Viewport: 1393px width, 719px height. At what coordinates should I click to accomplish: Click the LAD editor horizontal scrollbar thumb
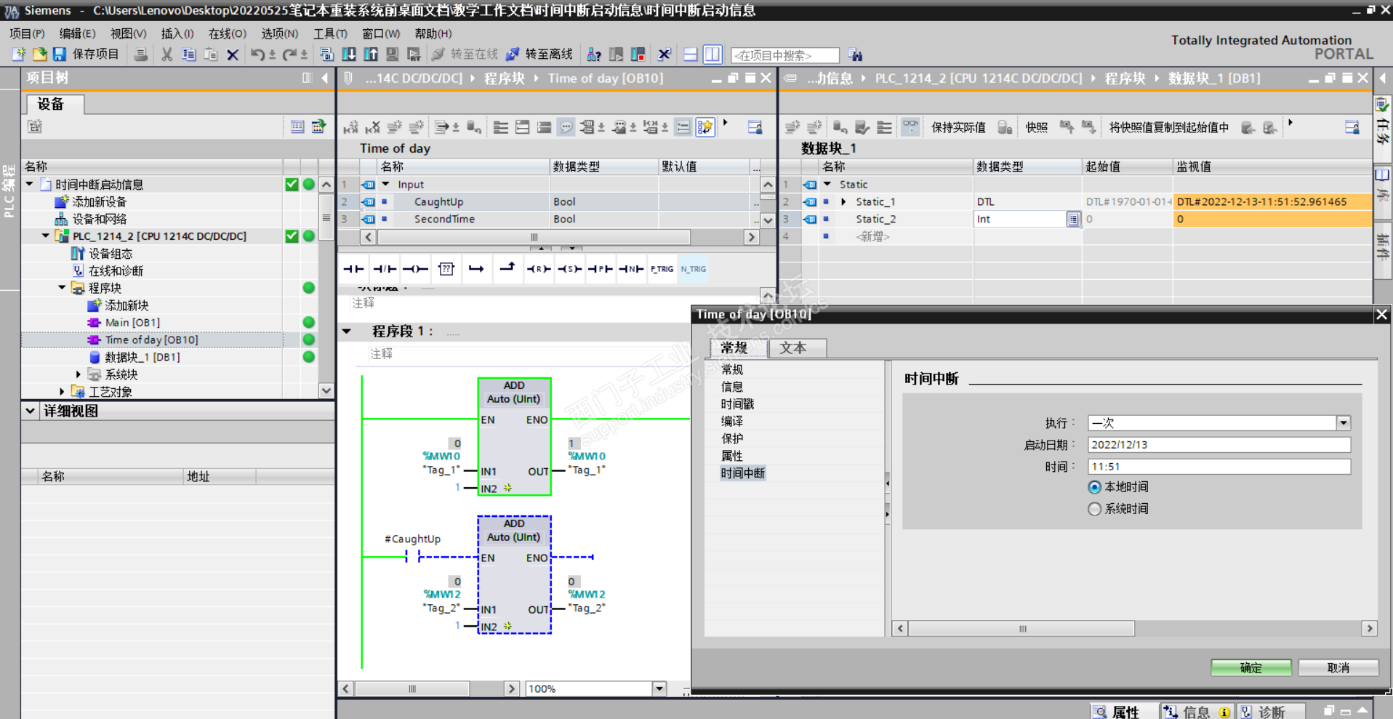click(x=412, y=688)
